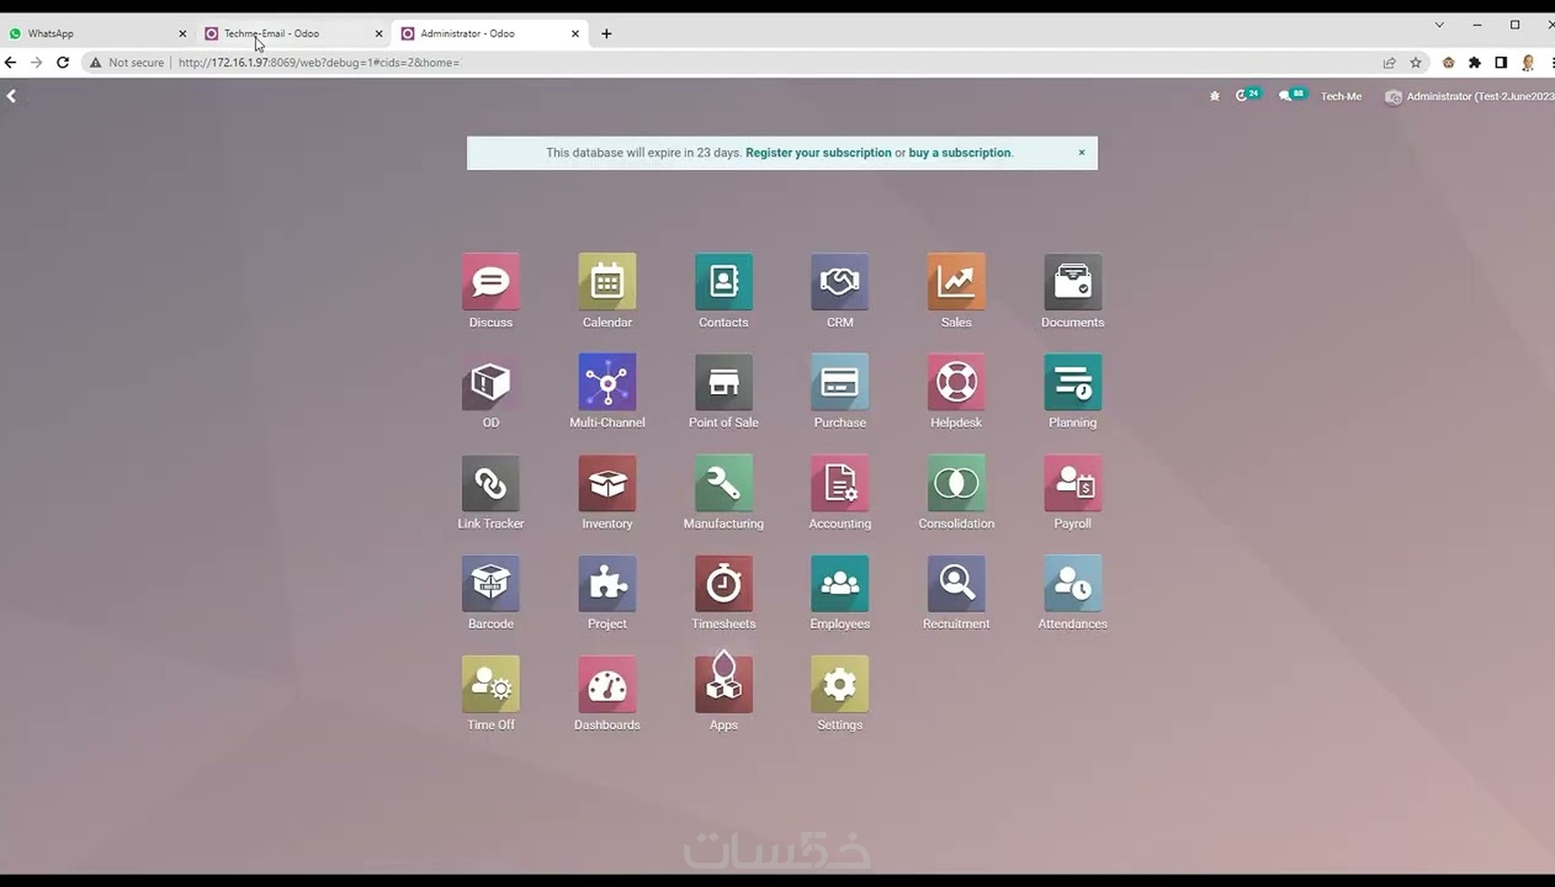Screen dimensions: 1555x887
Task: Open the Time Off app
Action: pyautogui.click(x=490, y=684)
